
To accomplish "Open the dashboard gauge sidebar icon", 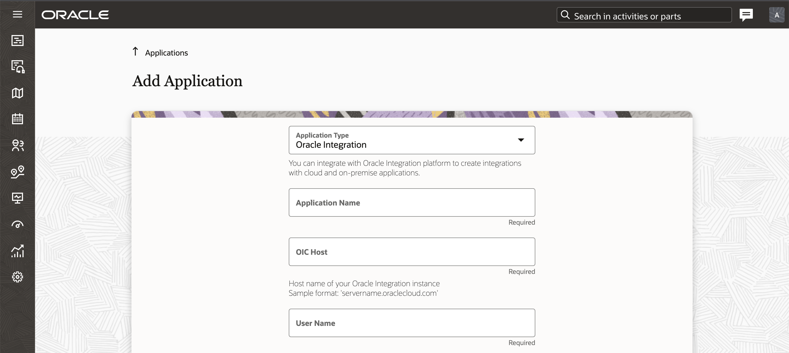I will pyautogui.click(x=18, y=225).
